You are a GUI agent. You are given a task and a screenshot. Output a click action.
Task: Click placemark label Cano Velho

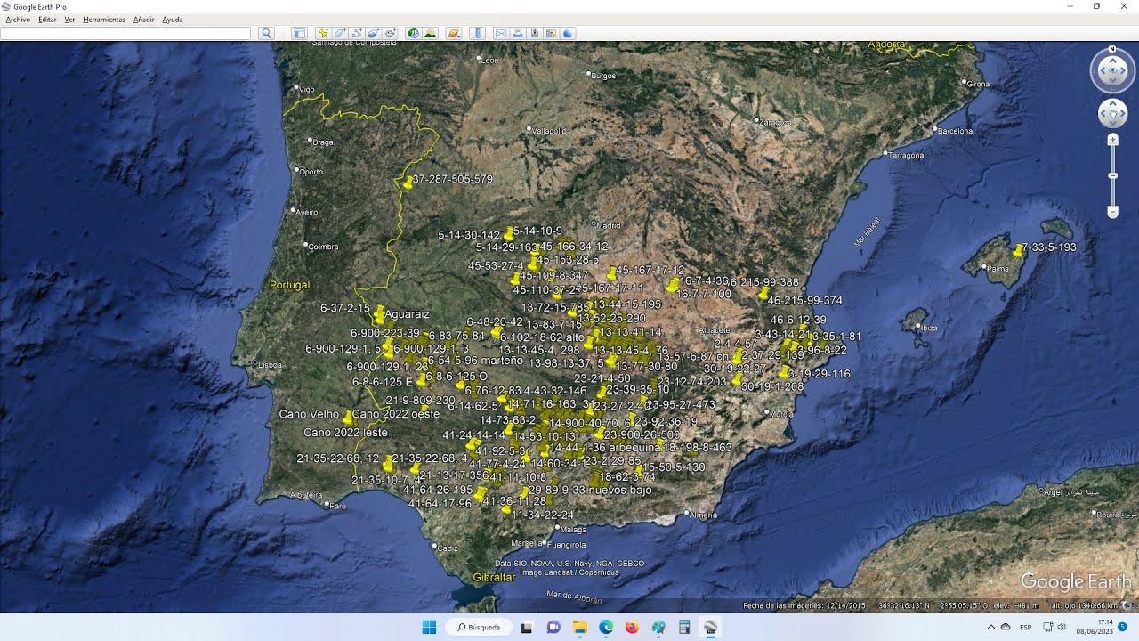[309, 414]
